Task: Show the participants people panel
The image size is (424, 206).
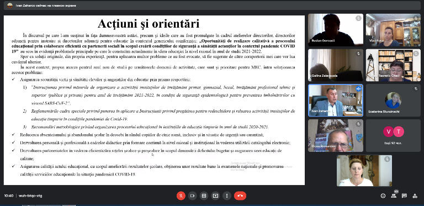Action: tap(394, 196)
